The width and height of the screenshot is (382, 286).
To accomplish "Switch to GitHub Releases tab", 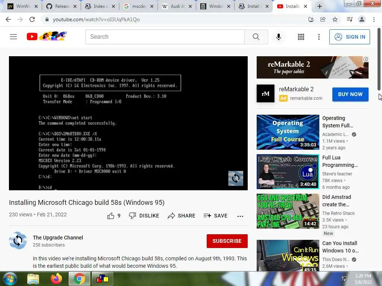I will [62, 6].
